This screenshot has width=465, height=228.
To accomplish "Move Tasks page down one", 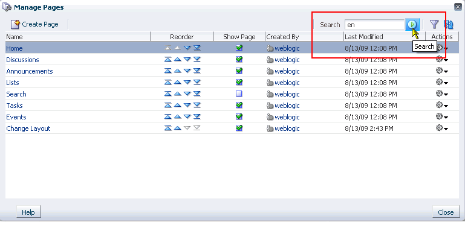I will (187, 106).
